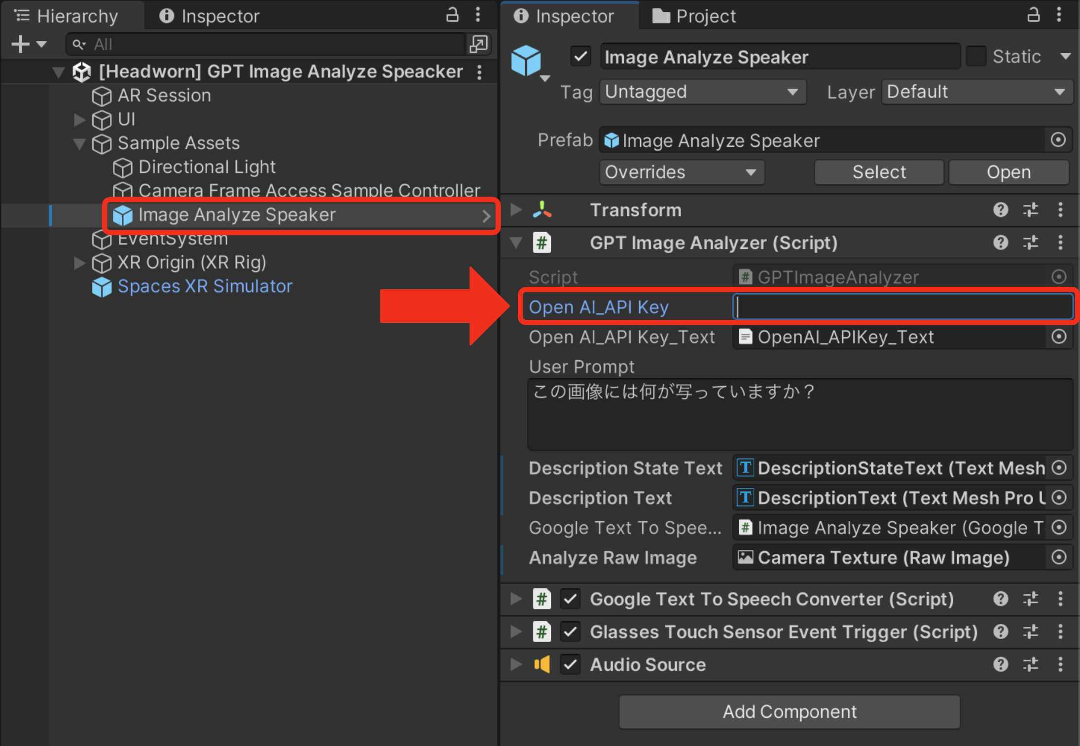Open GPT Image Analyzer help icon

click(1000, 243)
